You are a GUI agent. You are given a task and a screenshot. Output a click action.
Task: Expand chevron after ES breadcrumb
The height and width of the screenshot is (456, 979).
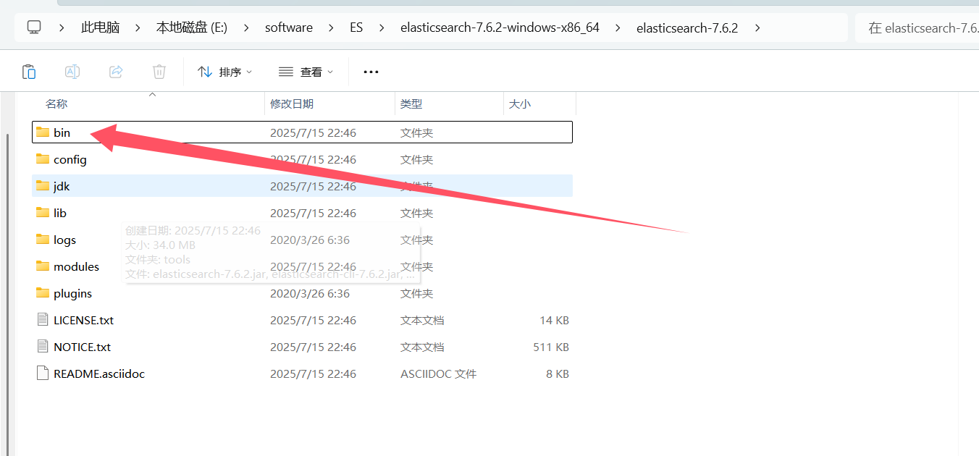[382, 28]
